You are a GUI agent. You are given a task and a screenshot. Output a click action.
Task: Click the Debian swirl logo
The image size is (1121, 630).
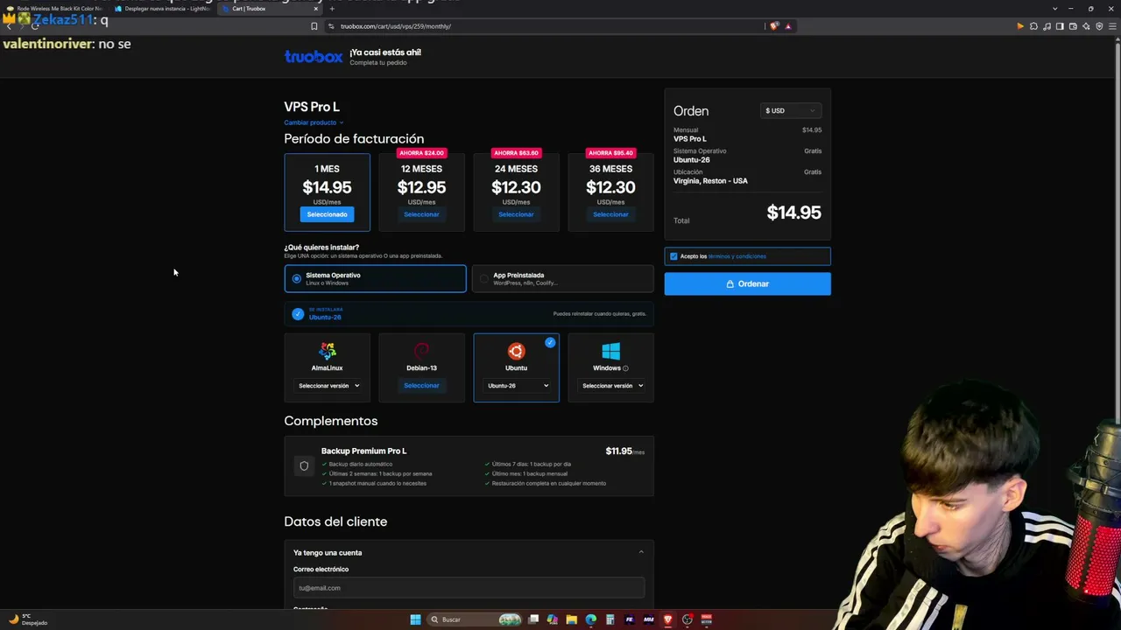[421, 351]
